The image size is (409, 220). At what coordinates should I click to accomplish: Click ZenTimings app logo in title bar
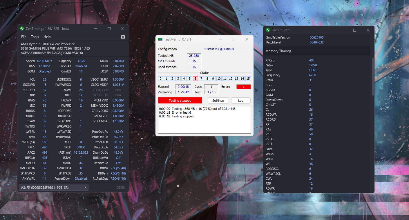point(22,29)
